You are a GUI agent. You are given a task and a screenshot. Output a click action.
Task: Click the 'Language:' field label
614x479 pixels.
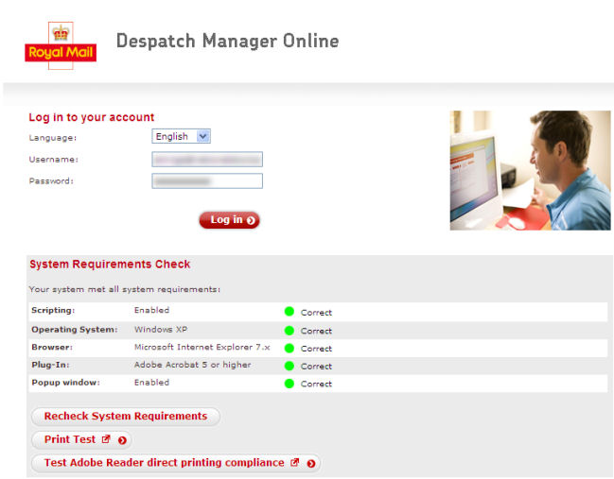click(x=53, y=138)
